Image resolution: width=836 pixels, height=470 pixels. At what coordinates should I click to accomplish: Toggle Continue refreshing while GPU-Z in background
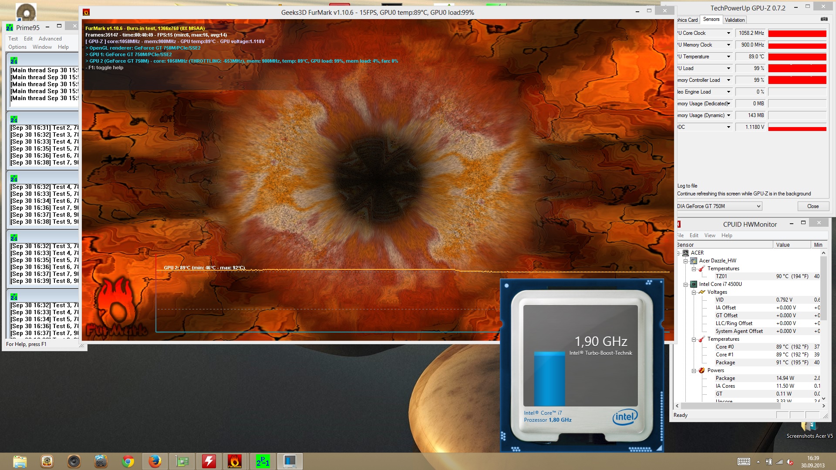tap(744, 194)
